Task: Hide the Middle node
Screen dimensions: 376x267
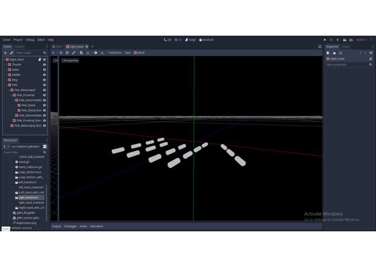Action: coord(44,75)
